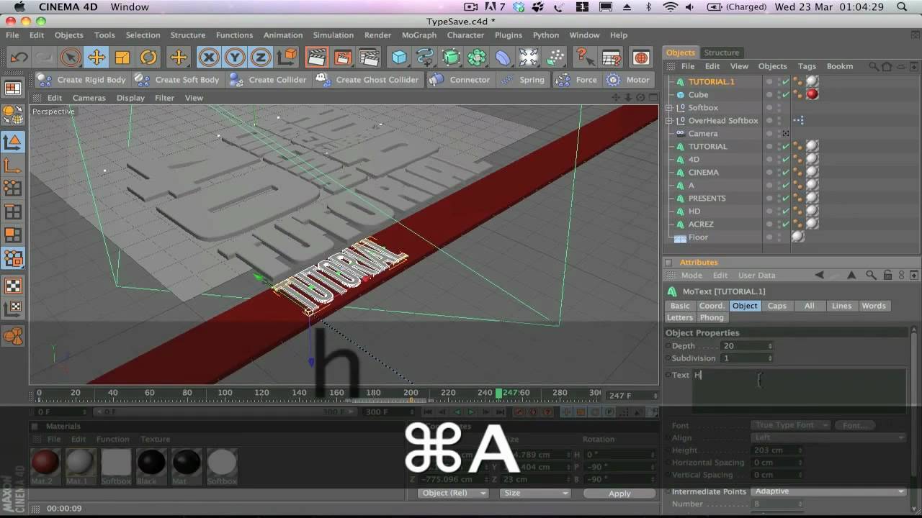Render the active view clapperboard icon
The image size is (922, 518).
tap(316, 58)
